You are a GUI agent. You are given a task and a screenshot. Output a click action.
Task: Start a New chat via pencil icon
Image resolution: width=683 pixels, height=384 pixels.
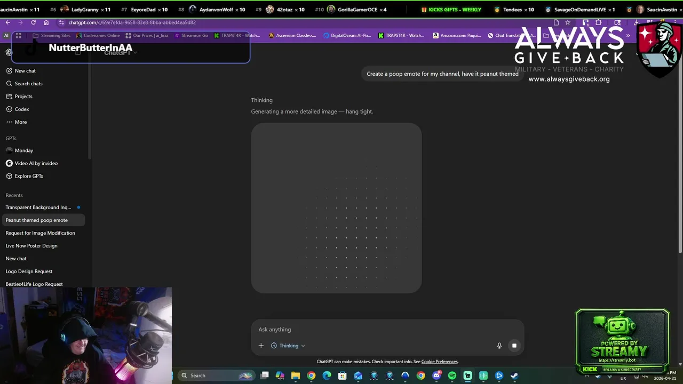click(x=21, y=71)
